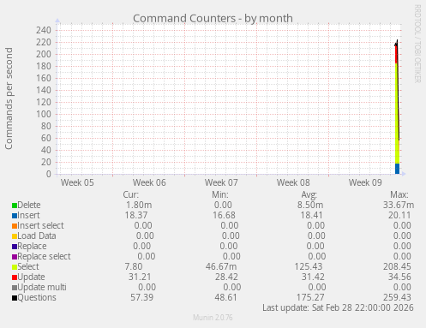Image resolution: width=426 pixels, height=328 pixels.
Task: Click the Select current value 7.80
Action: (x=134, y=266)
